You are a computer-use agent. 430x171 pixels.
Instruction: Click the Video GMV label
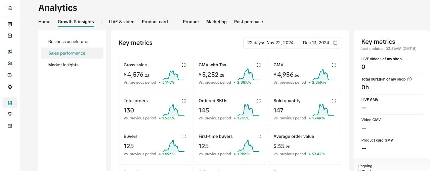tap(371, 120)
